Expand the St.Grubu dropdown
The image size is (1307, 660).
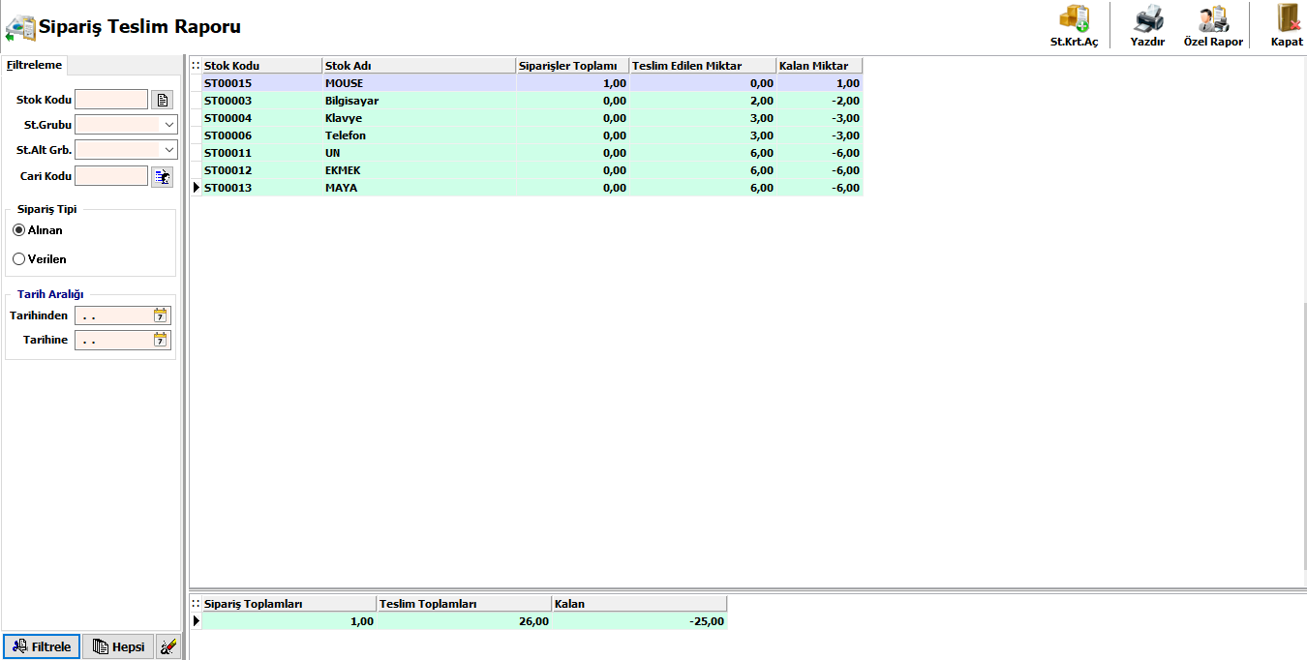click(x=169, y=125)
